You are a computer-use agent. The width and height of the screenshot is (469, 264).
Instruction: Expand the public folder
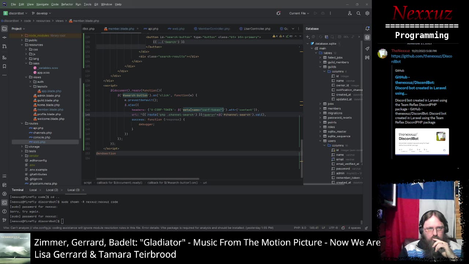[22, 40]
